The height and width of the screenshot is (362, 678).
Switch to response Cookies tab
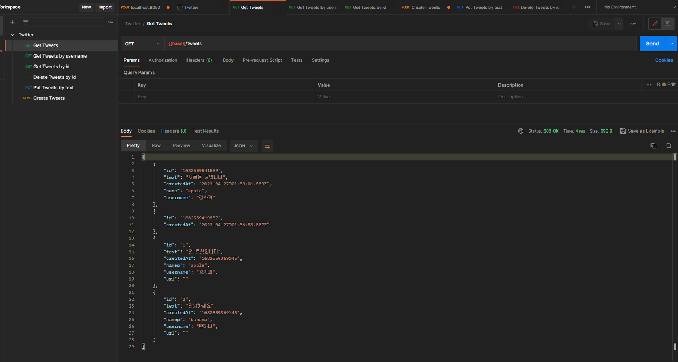146,131
